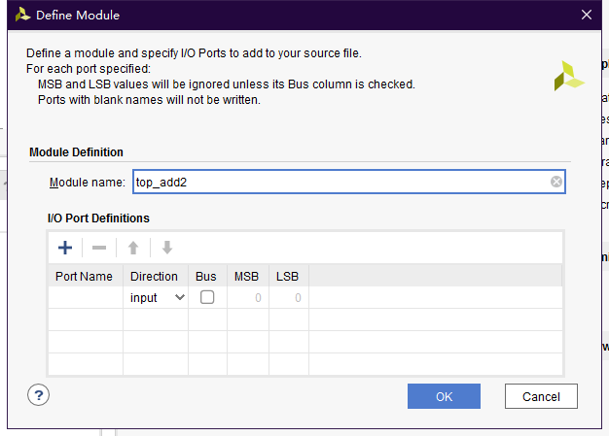Open help via question mark icon
This screenshot has width=609, height=436.
pyautogui.click(x=39, y=395)
